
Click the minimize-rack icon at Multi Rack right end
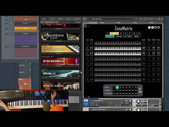pos(162,19)
